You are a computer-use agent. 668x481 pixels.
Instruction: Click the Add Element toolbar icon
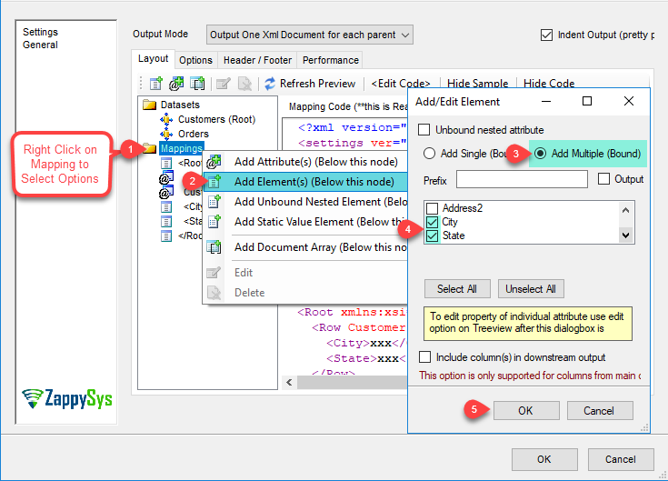156,84
